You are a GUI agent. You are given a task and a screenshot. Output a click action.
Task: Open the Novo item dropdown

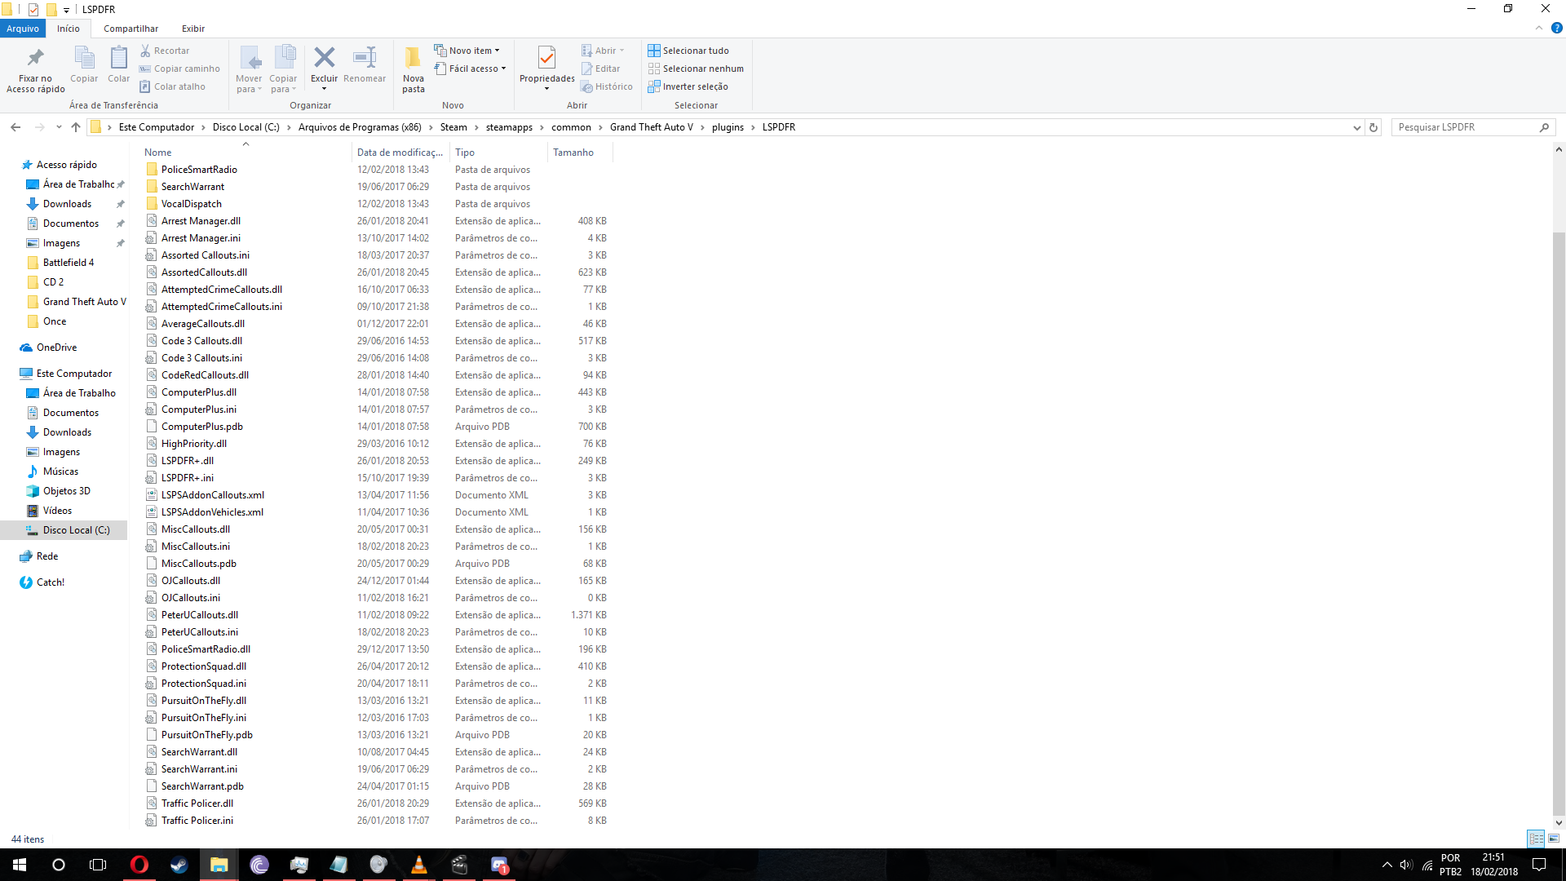coord(468,51)
